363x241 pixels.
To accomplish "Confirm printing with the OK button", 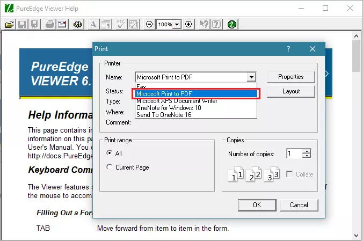I will click(x=257, y=205).
